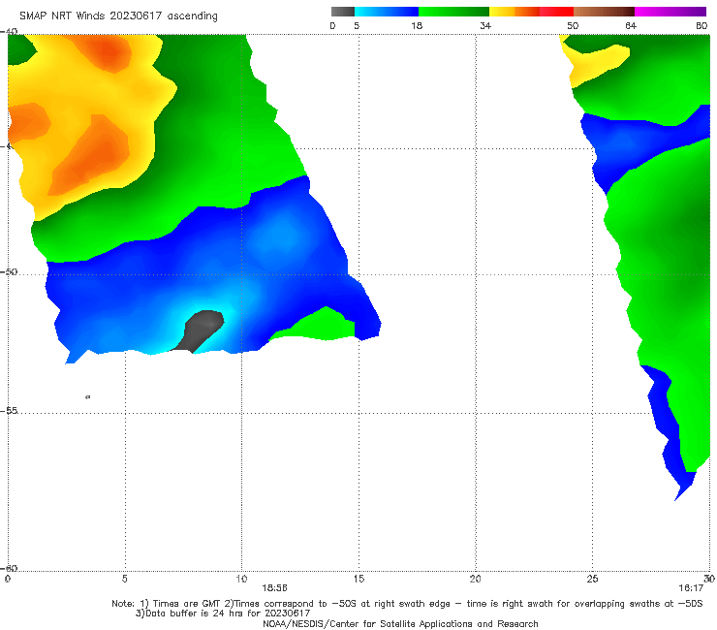The width and height of the screenshot is (717, 630).
Task: Click the swath time label '18:56'
Action: point(274,588)
